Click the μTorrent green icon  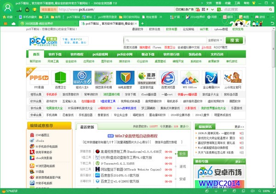(x=98, y=163)
